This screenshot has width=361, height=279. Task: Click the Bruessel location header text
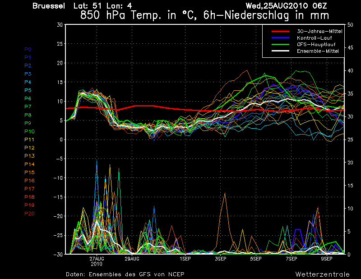(49, 6)
